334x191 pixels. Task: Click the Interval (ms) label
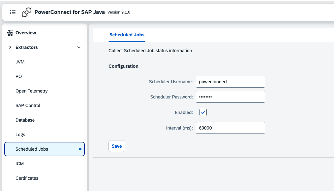(x=179, y=128)
